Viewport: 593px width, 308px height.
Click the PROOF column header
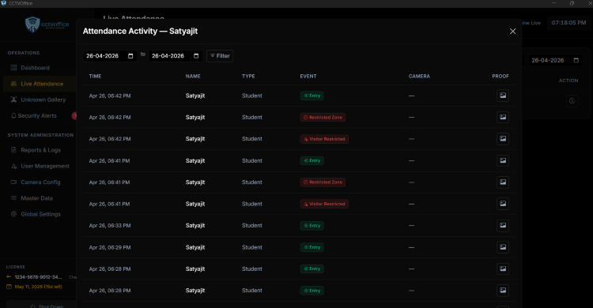click(x=500, y=77)
